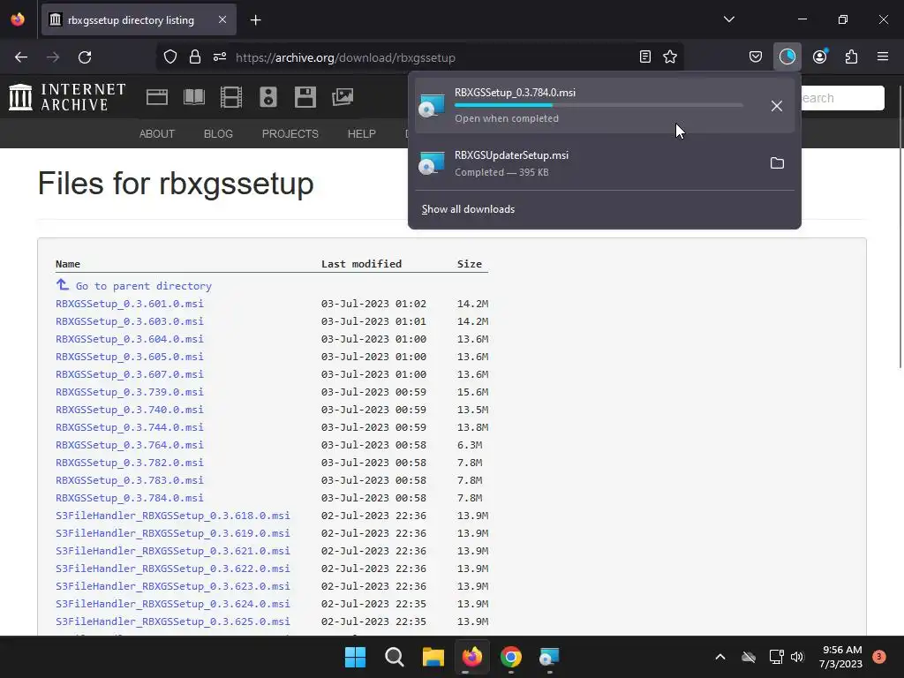Screen dimensions: 904x678
Task: Download RBXGSSetup_0.3.604.0.msi
Action: click(129, 339)
